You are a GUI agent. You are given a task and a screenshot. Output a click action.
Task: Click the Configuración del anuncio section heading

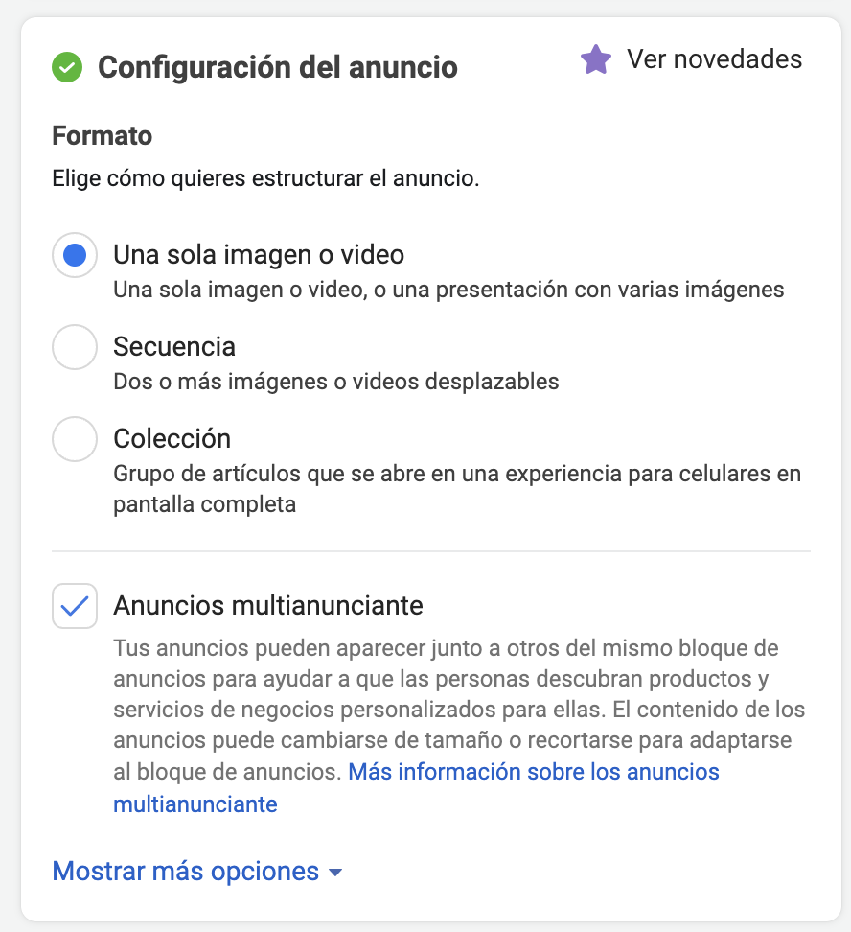click(278, 67)
